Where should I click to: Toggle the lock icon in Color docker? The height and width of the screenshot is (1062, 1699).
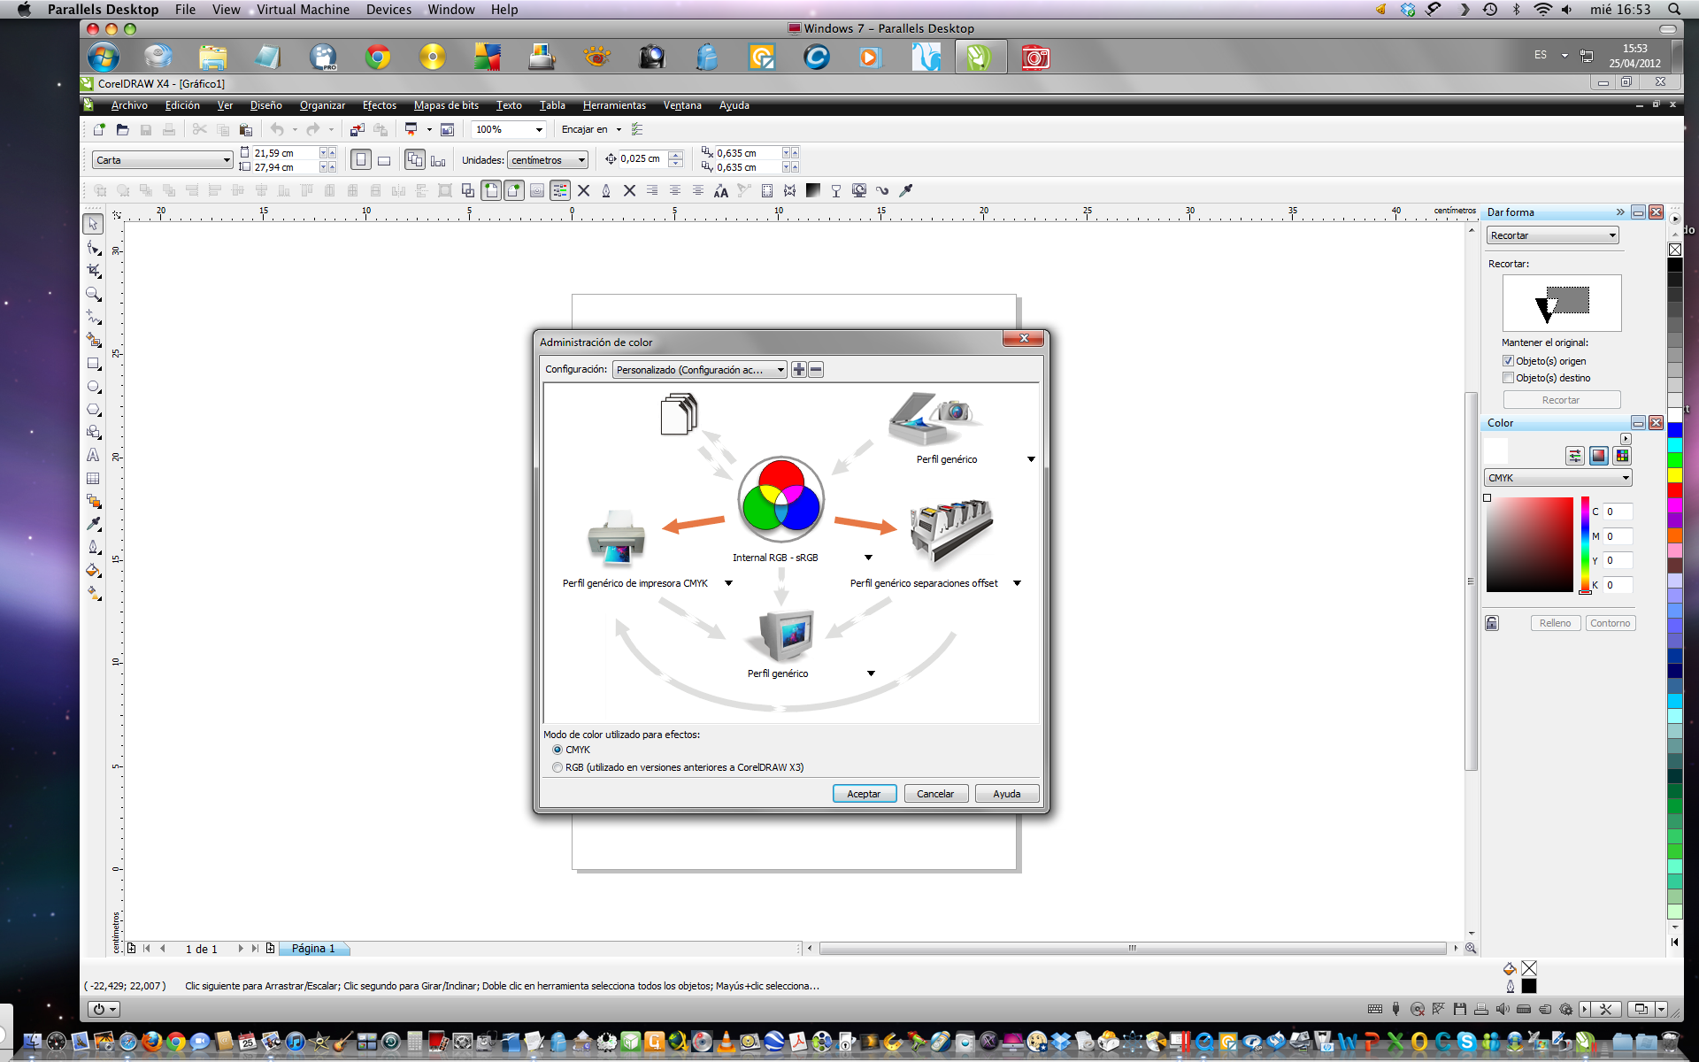coord(1492,623)
